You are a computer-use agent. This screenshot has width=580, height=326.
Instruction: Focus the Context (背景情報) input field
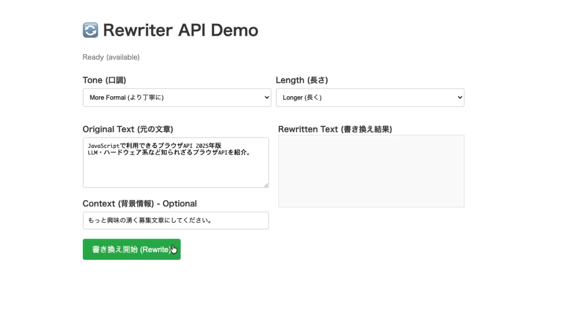(175, 220)
